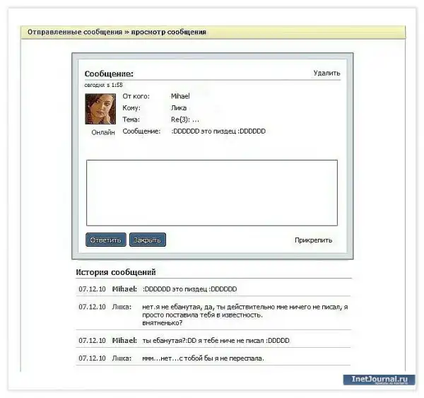The image size is (424, 398).
Task: Click the История сообщений heading
Action: (x=116, y=272)
